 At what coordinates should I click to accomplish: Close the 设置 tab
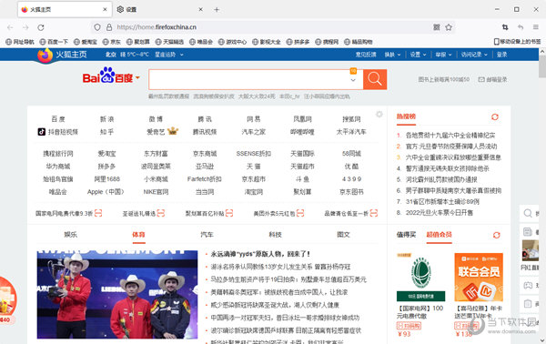pos(200,10)
